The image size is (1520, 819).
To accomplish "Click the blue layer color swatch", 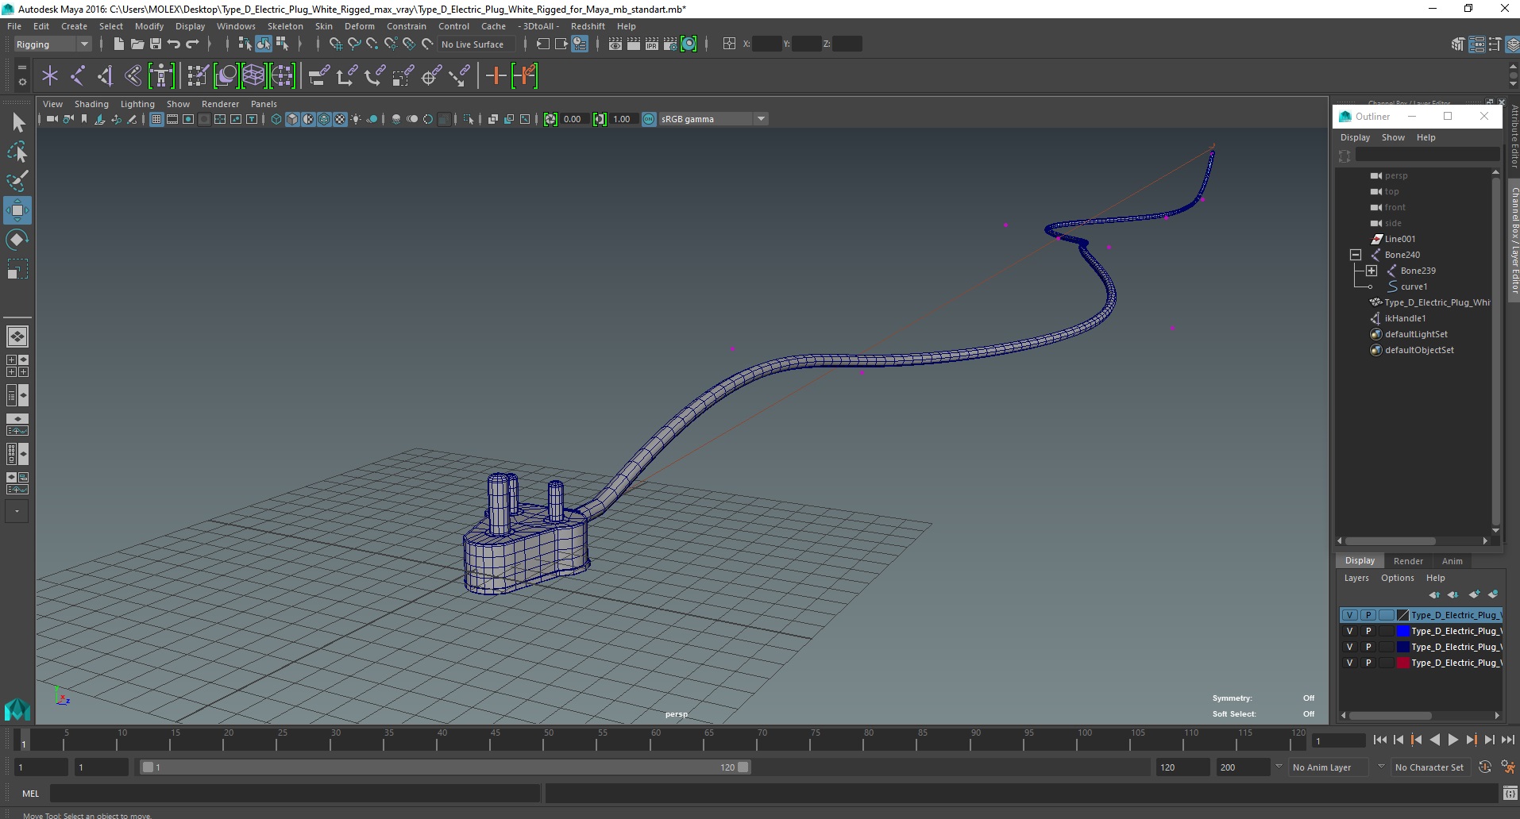I will 1402,631.
